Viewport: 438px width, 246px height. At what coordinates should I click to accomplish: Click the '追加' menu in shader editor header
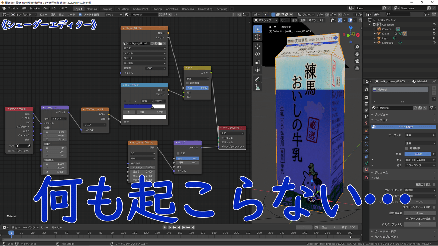(62, 15)
